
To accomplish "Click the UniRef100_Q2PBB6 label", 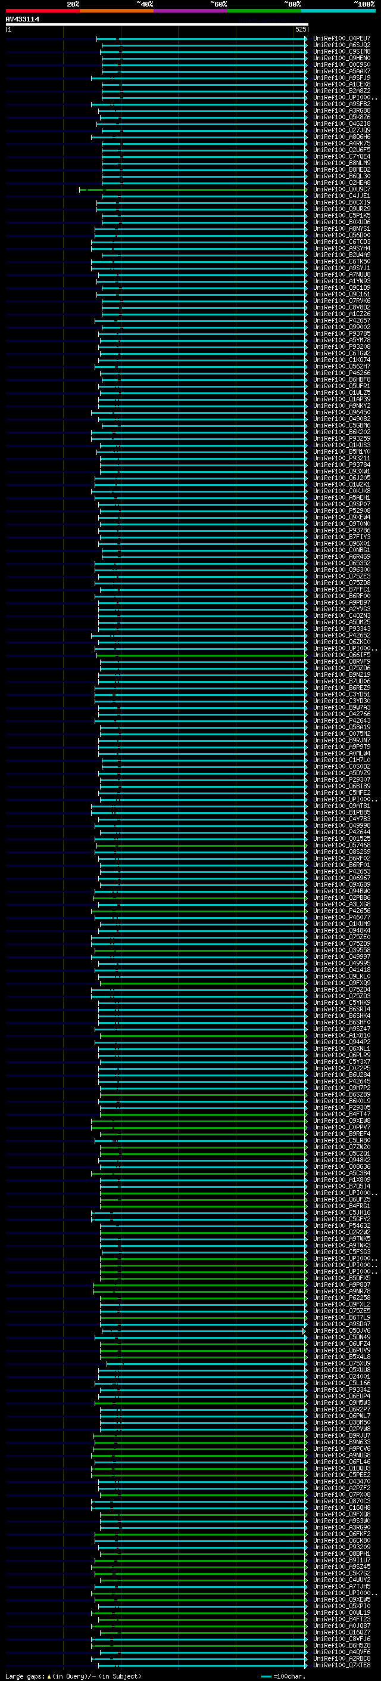I will tap(342, 898).
